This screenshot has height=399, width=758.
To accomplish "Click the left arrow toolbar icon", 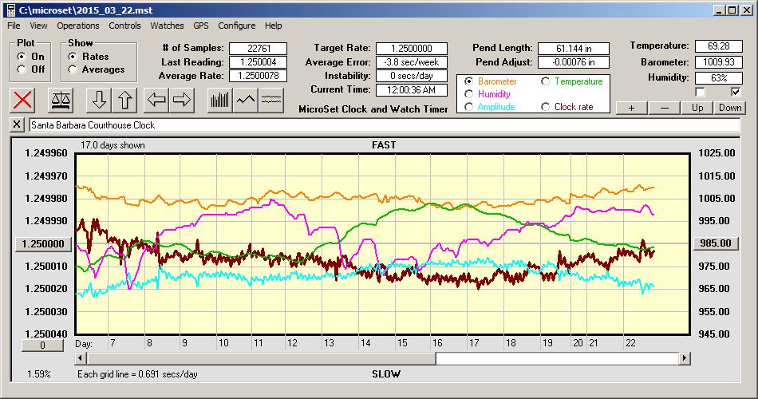I will (x=156, y=100).
